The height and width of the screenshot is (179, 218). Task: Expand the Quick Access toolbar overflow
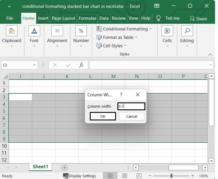click(x=9, y=7)
